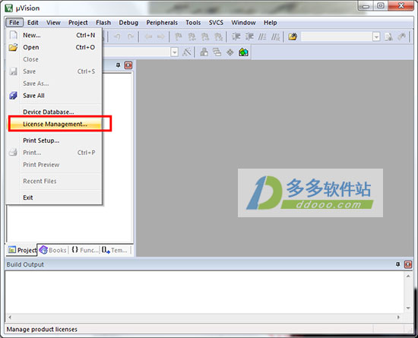
Task: Open the Project menu
Action: point(78,23)
